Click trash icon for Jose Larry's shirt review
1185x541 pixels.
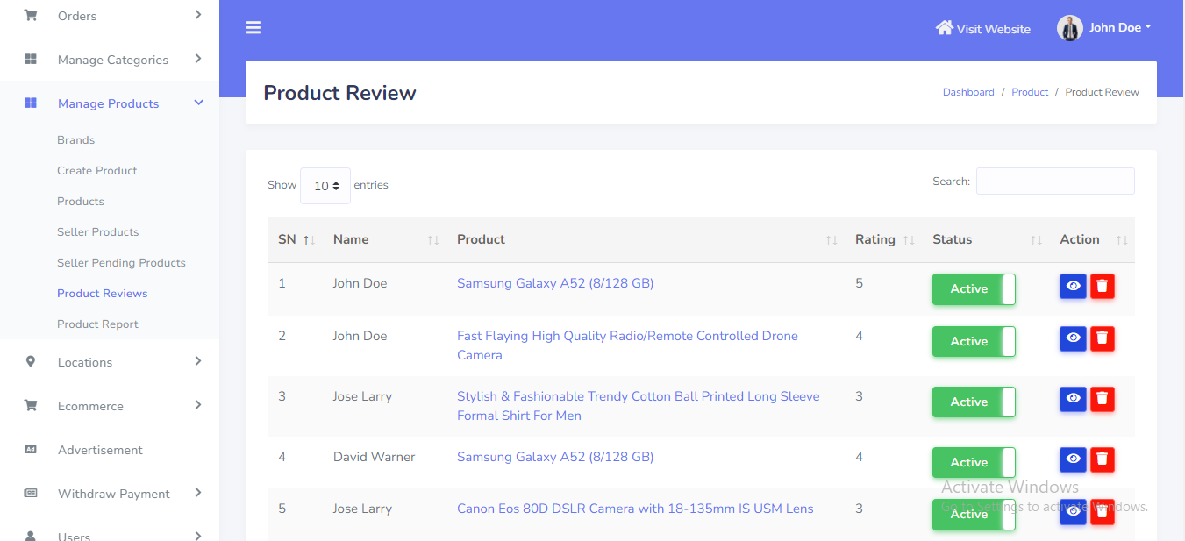1103,399
